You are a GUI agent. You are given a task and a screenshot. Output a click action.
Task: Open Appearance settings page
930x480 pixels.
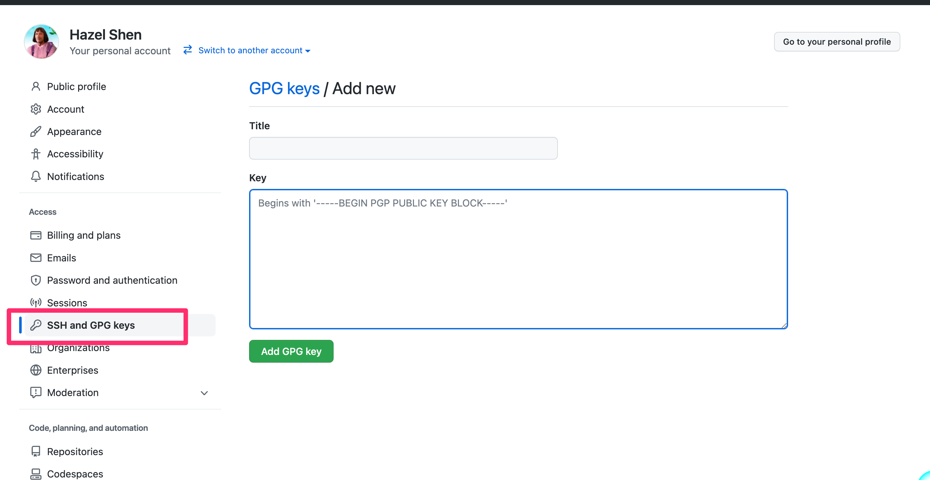click(x=120, y=131)
